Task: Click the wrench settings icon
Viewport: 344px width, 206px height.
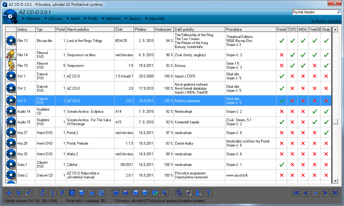Action: 189,193
